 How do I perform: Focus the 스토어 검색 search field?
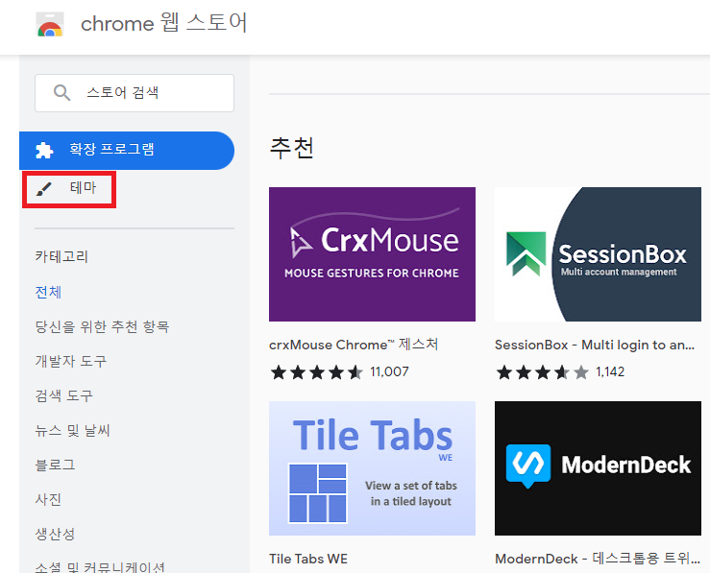pos(135,93)
